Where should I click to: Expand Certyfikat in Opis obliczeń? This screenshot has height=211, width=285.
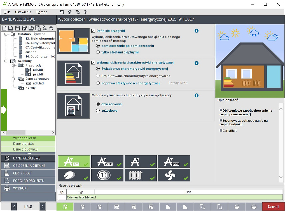[221, 130]
